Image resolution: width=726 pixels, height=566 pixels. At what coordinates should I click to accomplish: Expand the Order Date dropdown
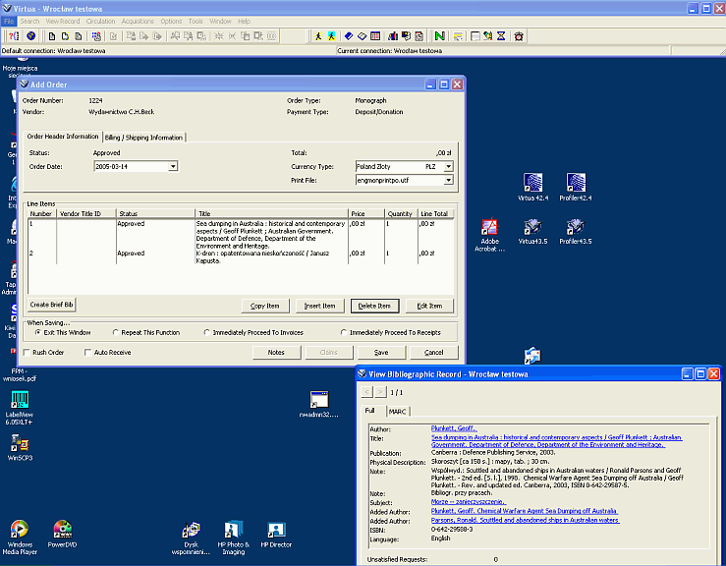click(x=173, y=166)
